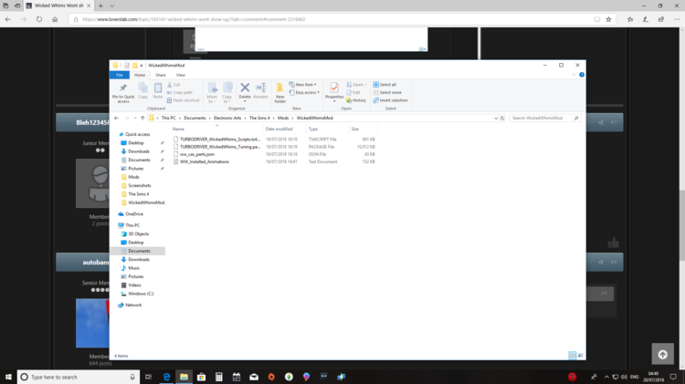Image resolution: width=685 pixels, height=384 pixels.
Task: Click the Cut command
Action: (x=174, y=85)
